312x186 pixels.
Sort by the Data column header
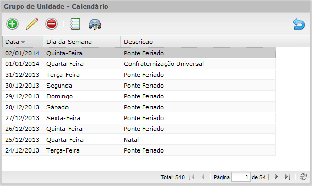[23, 42]
